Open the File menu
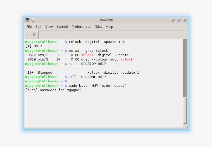The image size is (212, 147). 29,27
